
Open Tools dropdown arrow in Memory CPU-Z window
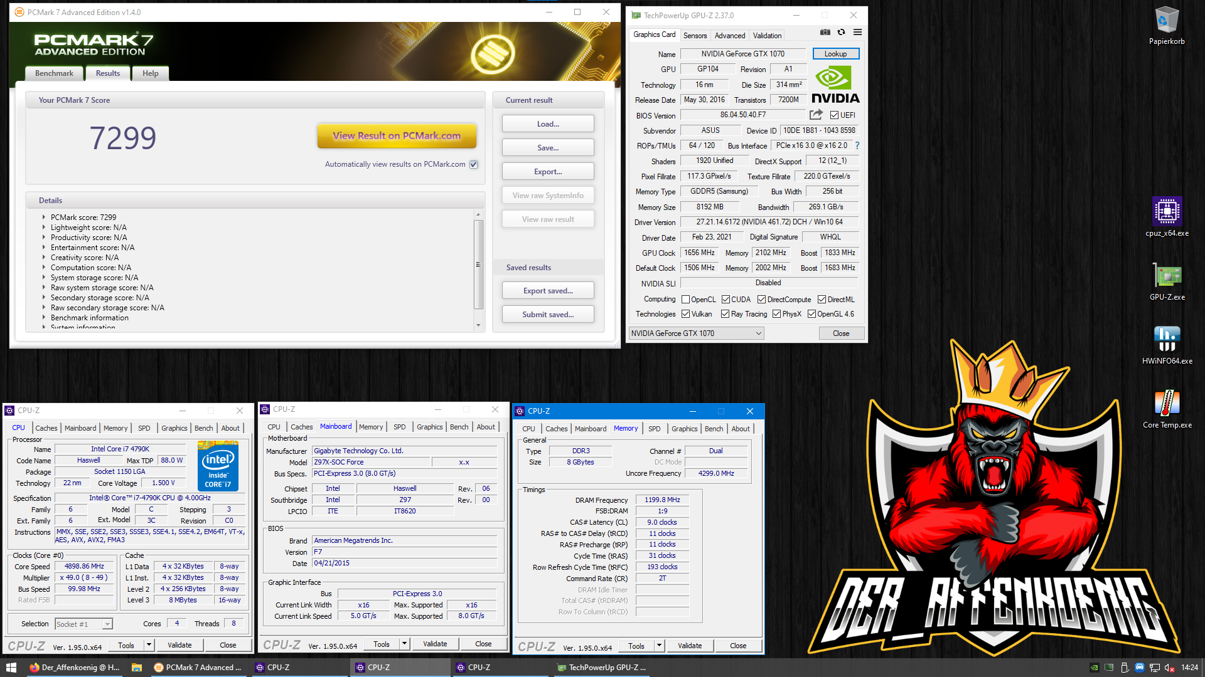pyautogui.click(x=659, y=645)
